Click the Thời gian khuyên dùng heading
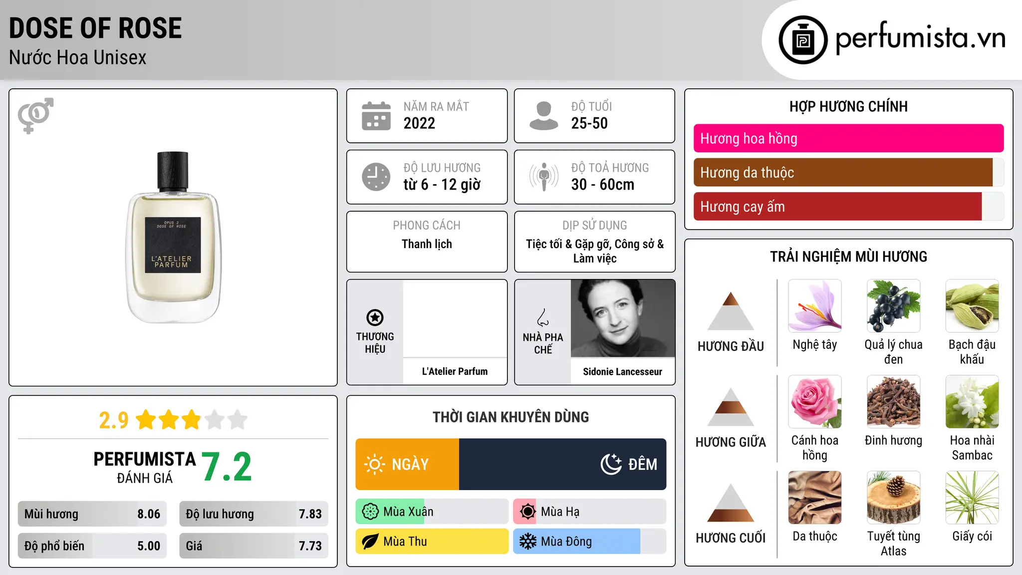This screenshot has height=575, width=1022. 511,417
